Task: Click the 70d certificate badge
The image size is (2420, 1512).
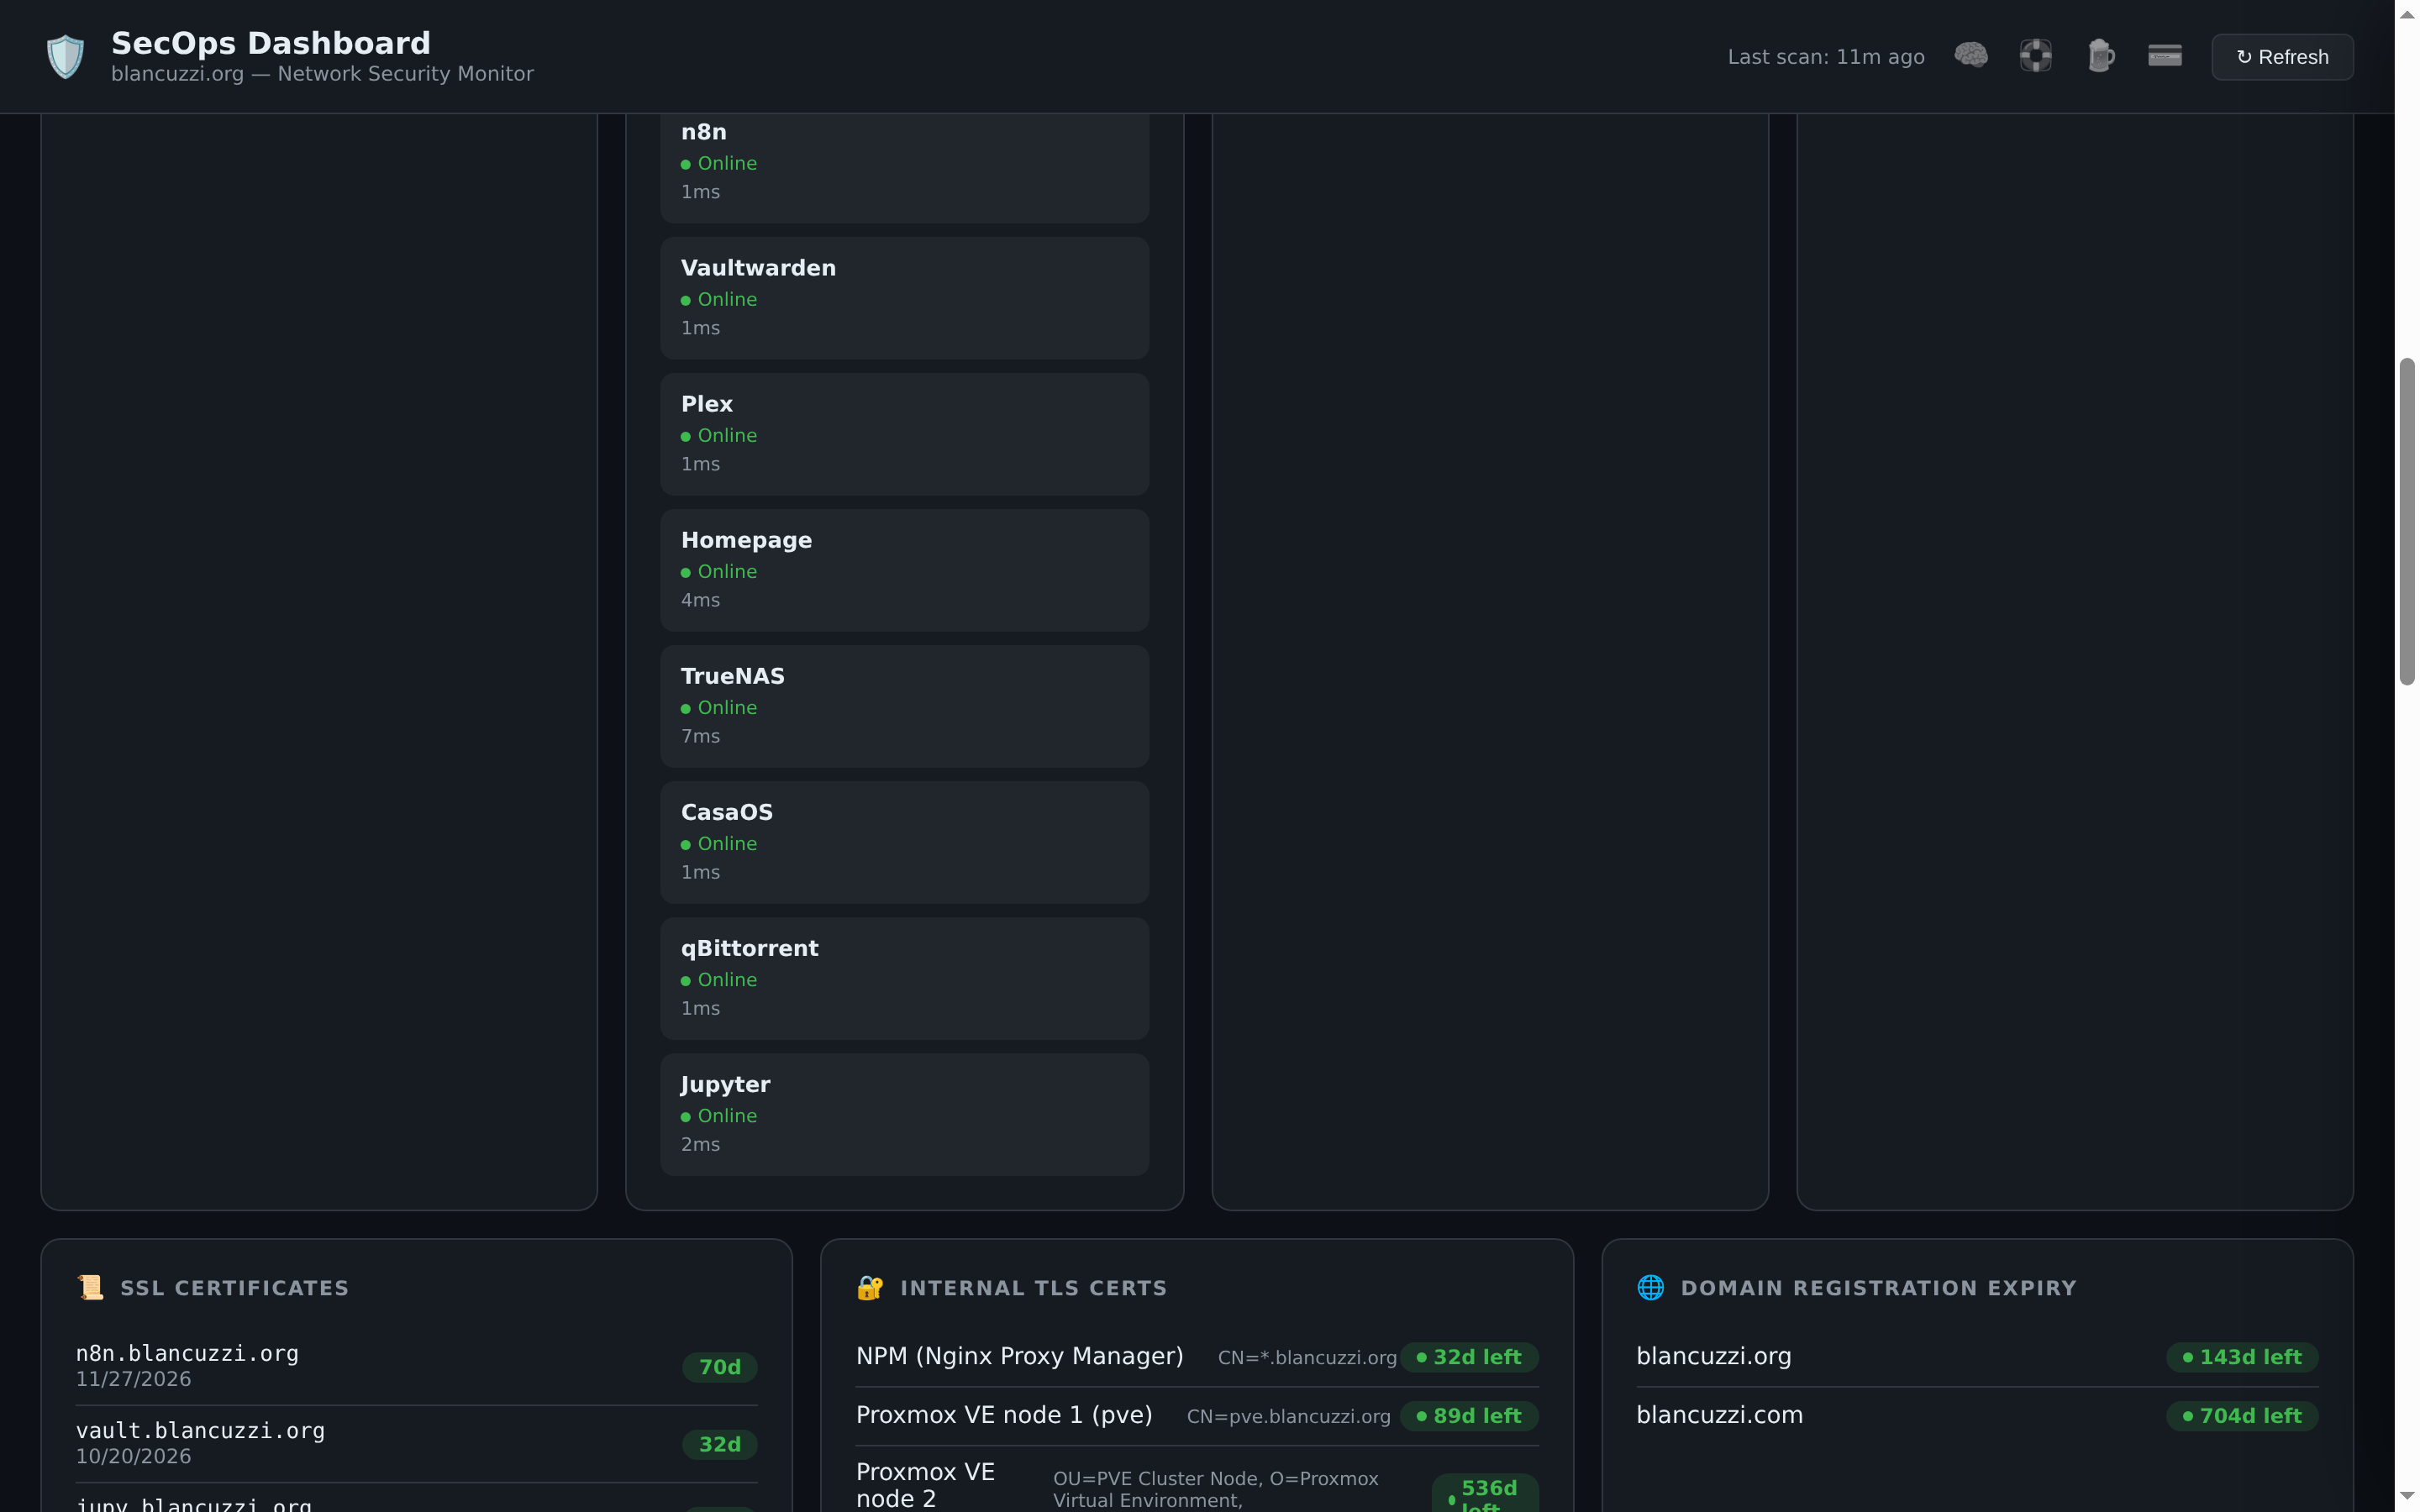Action: coord(719,1367)
